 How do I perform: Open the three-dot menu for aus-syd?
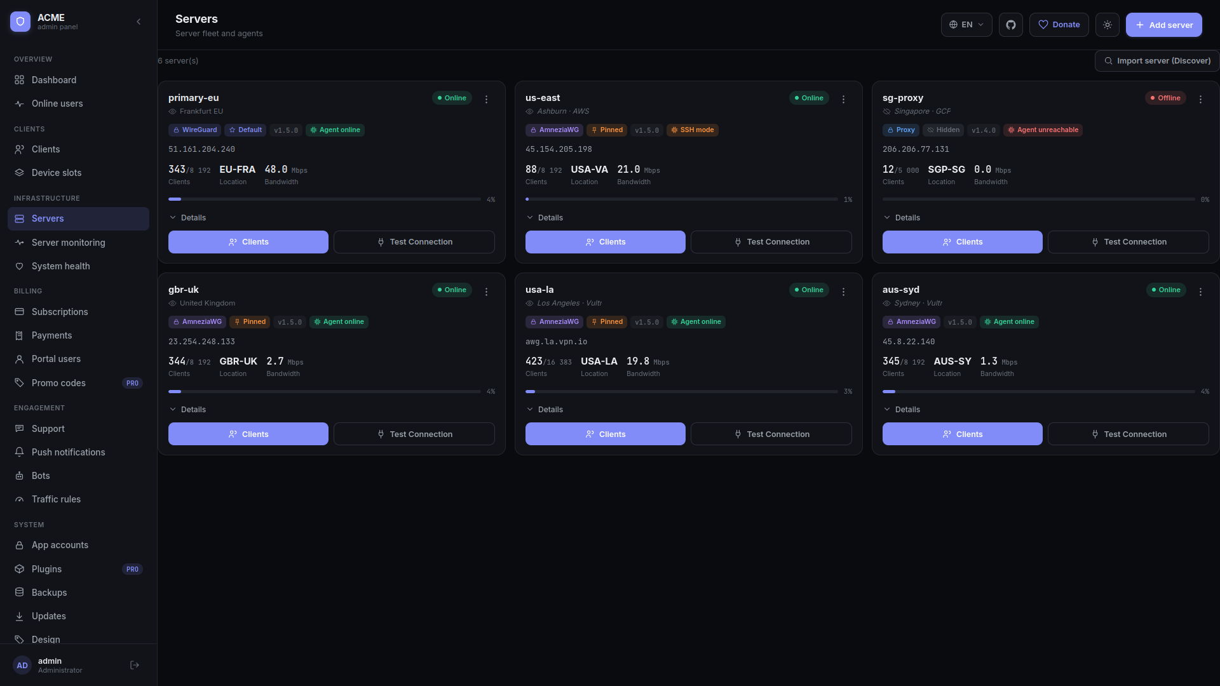coord(1201,292)
